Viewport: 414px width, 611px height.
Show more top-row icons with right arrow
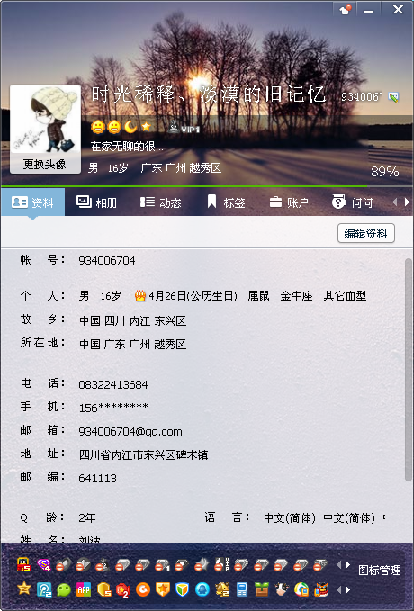pos(347,564)
